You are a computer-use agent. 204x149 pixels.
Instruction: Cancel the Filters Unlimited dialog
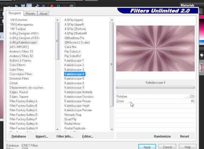coord(167,147)
